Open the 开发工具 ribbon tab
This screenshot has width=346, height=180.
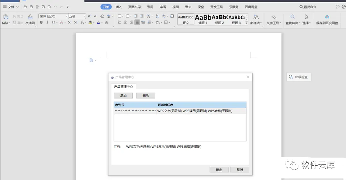click(x=217, y=7)
